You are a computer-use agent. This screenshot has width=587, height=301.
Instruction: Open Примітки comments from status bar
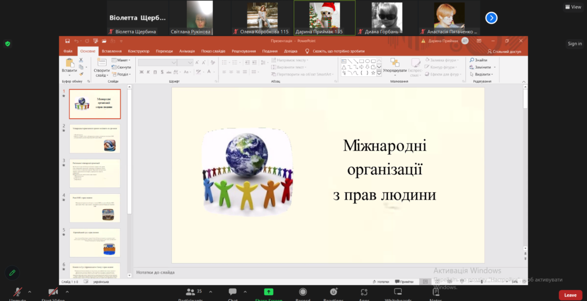click(404, 282)
